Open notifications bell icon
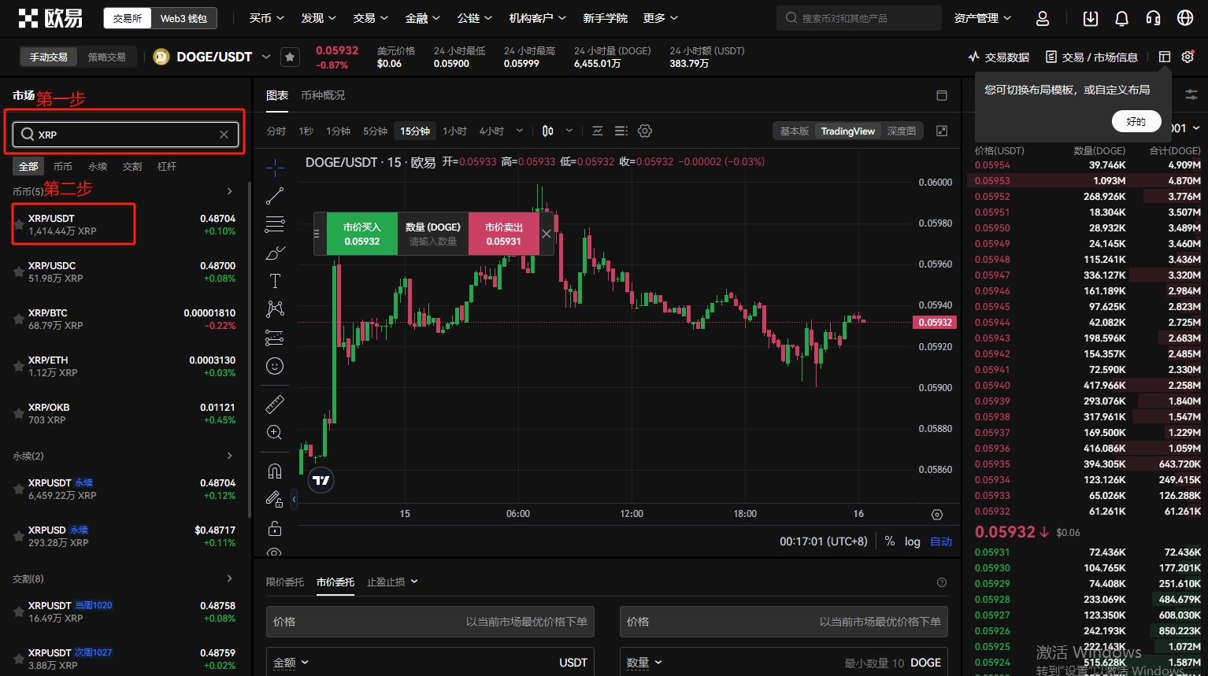The width and height of the screenshot is (1208, 676). [x=1122, y=18]
